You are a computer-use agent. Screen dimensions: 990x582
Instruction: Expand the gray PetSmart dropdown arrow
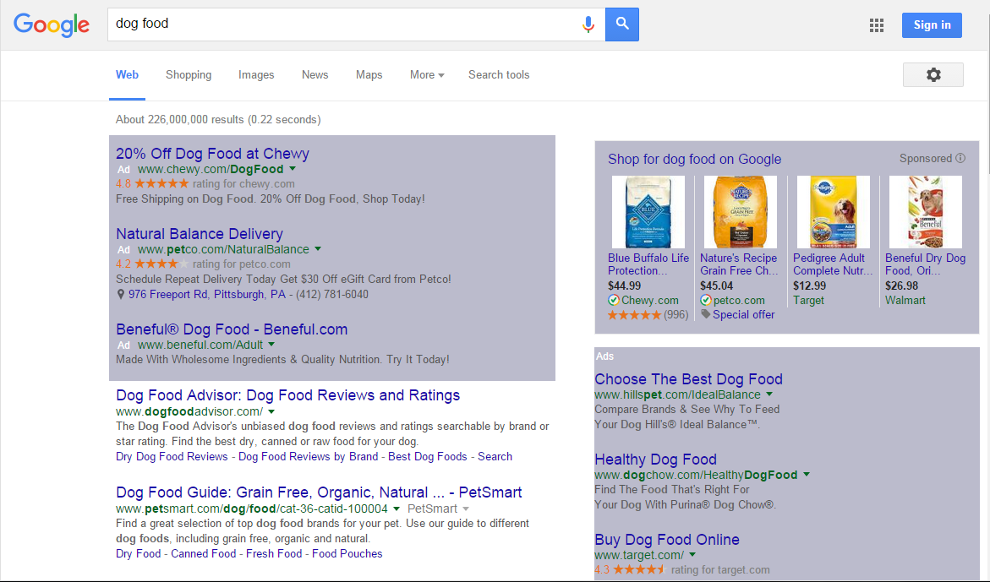coord(466,509)
